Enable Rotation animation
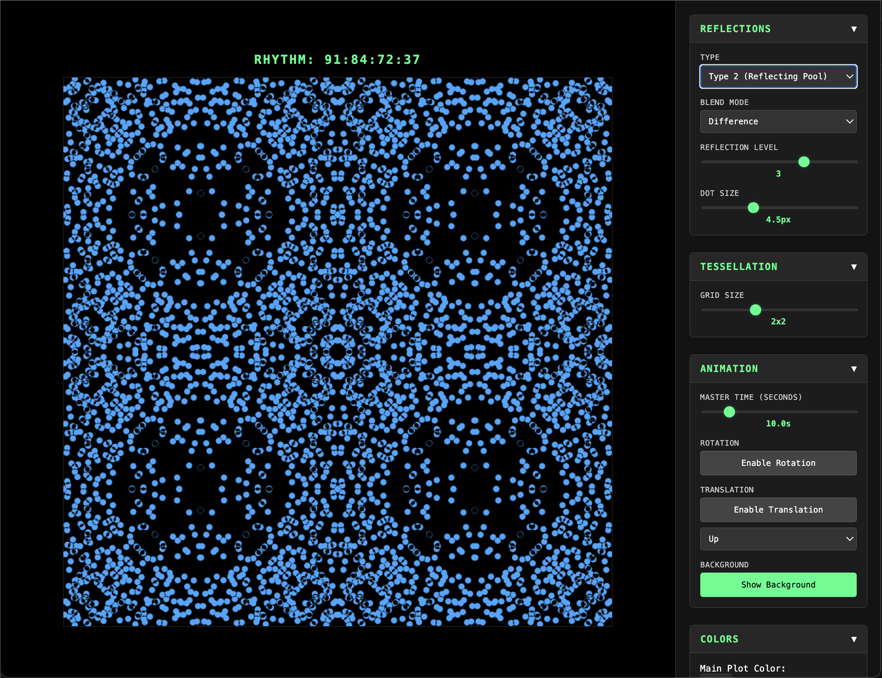This screenshot has width=882, height=678. point(778,463)
